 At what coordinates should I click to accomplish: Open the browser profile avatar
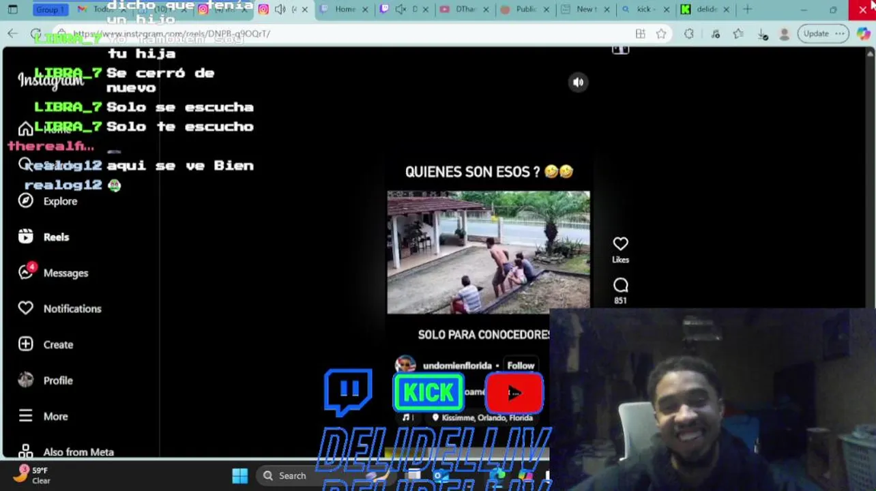[785, 33]
